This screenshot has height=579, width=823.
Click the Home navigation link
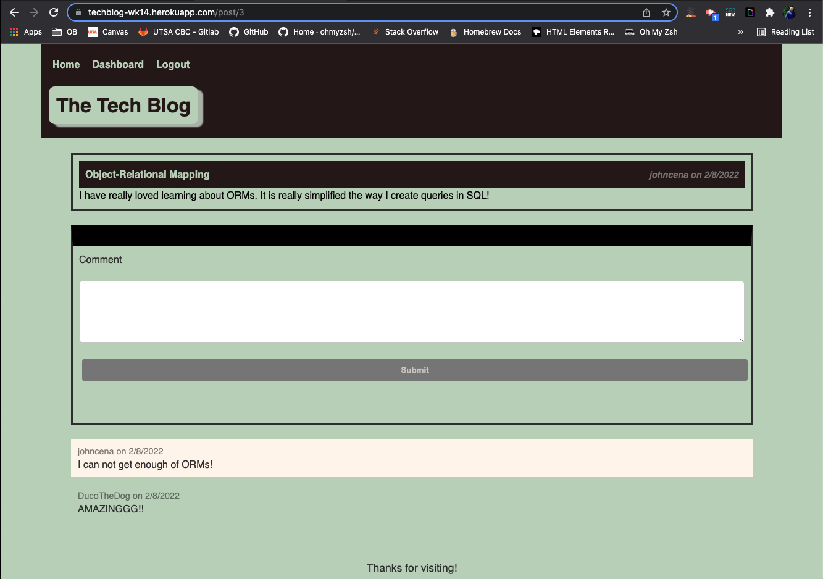click(66, 64)
